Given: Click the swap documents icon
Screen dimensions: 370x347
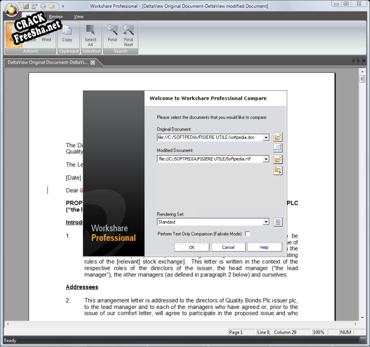Looking at the screenshot, I should pyautogui.click(x=278, y=148).
